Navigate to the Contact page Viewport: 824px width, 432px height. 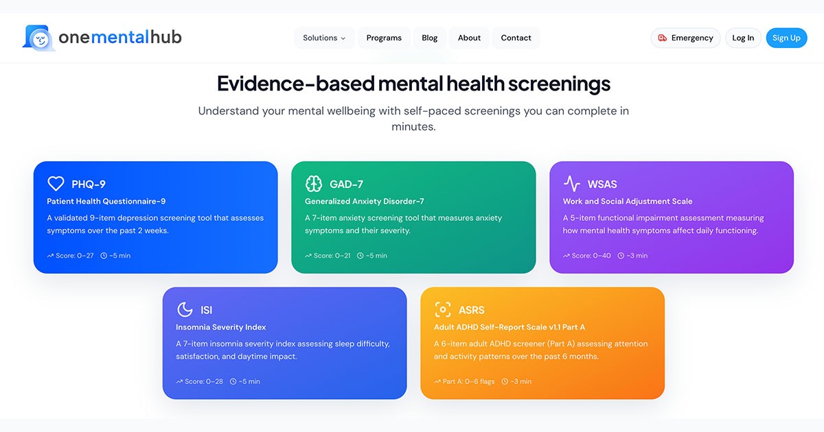pos(516,38)
